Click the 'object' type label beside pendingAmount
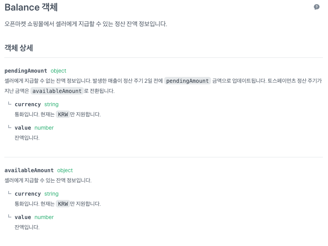This screenshot has height=246, width=328. pos(59,71)
